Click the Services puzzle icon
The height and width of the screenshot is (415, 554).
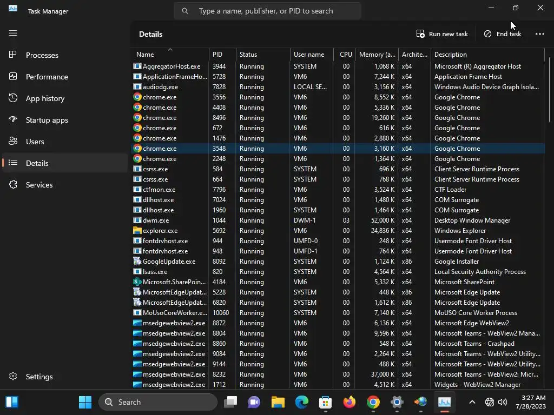click(13, 184)
